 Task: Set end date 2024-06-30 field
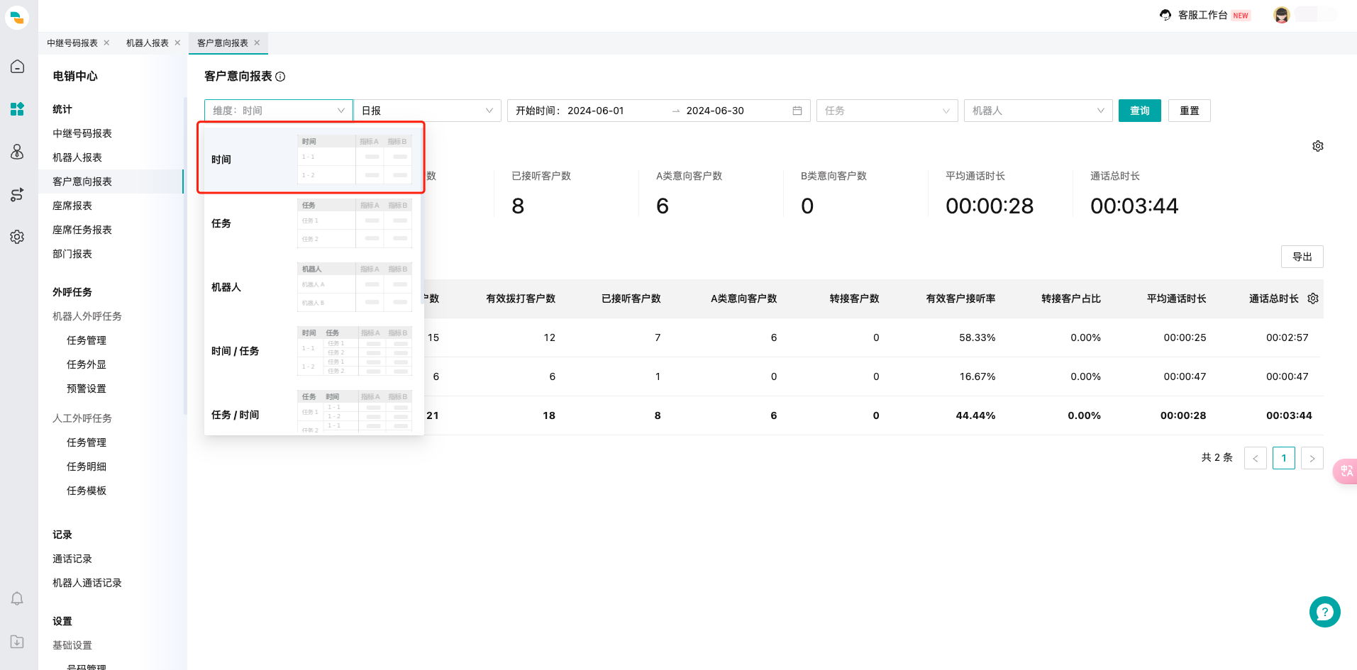[x=715, y=111]
